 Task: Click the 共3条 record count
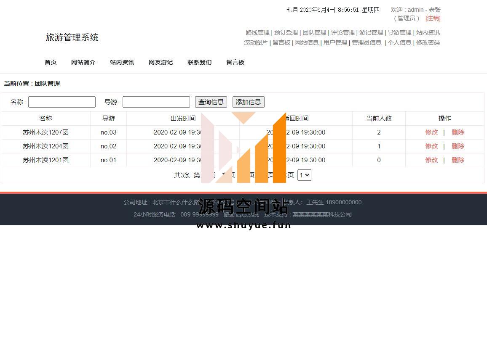click(x=182, y=175)
